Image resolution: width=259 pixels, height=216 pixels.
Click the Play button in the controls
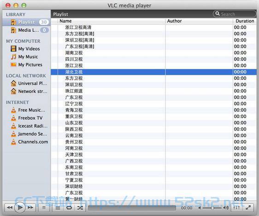click(20, 207)
